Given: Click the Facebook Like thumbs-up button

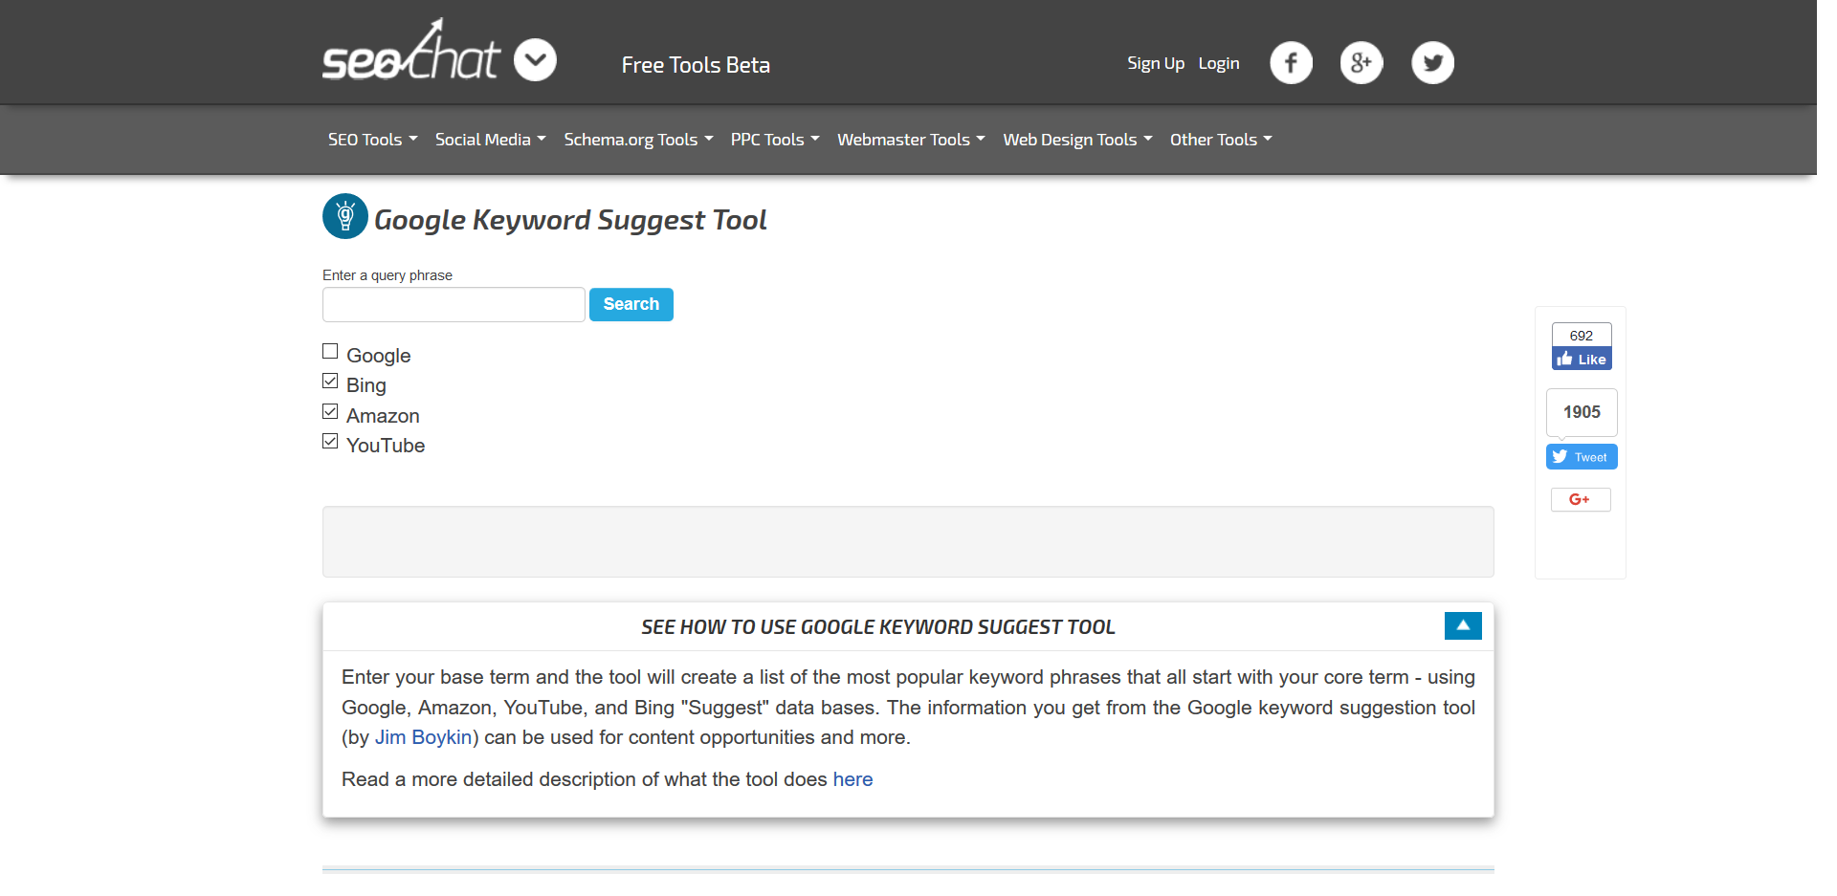Looking at the screenshot, I should click(x=1582, y=359).
